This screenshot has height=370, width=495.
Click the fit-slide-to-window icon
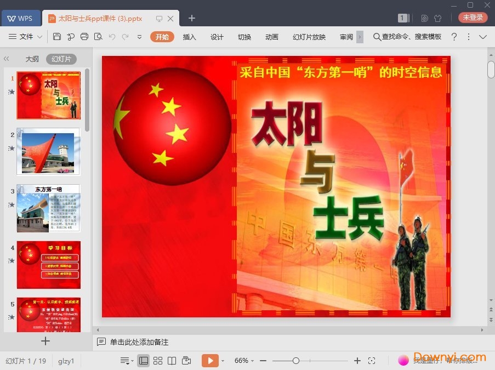coord(372,361)
